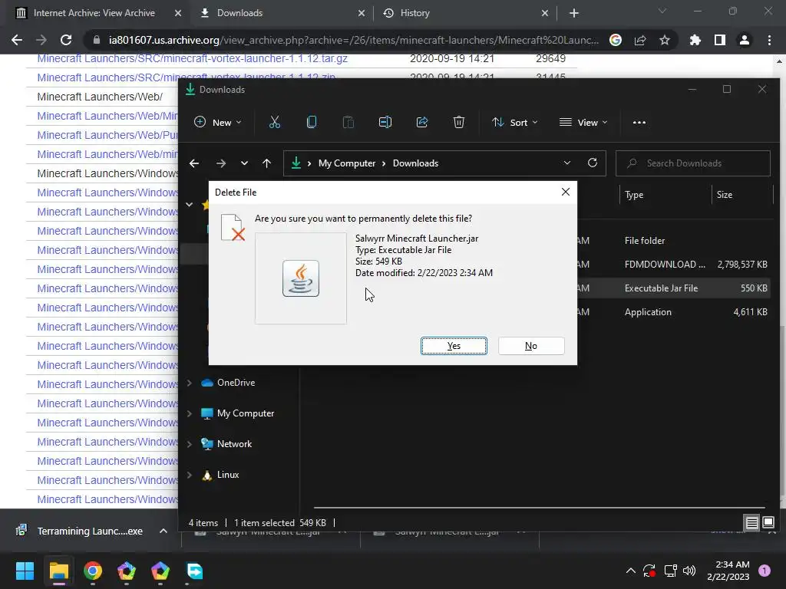The image size is (786, 589).
Task: Select OneDrive in the navigation pane
Action: (x=236, y=383)
